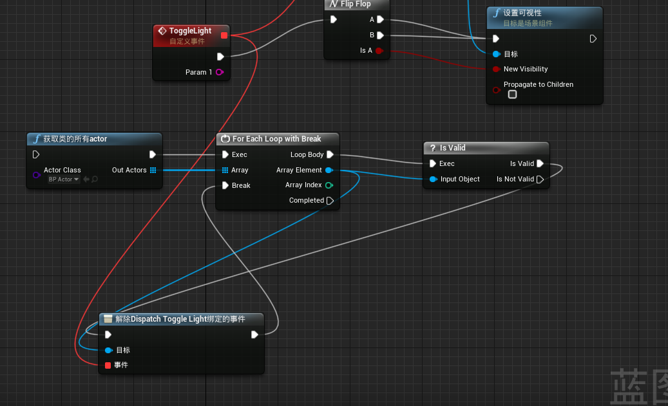Click the Is Not Valid exec output pin

540,180
